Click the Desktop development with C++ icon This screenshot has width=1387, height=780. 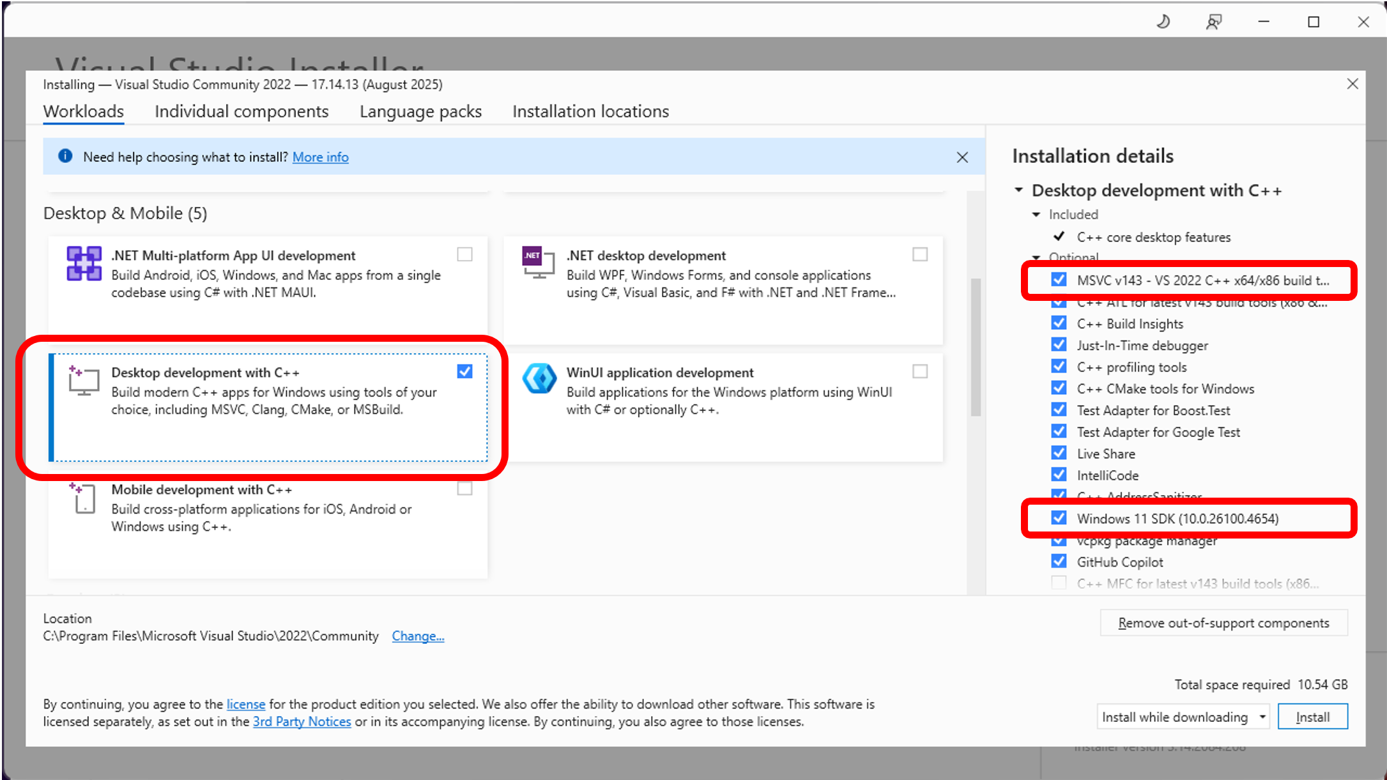[84, 381]
